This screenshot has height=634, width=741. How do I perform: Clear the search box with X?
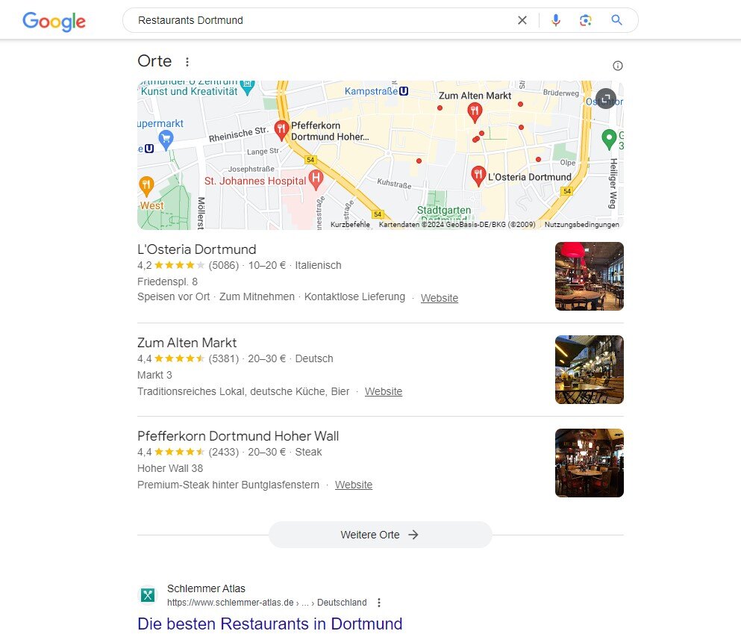(522, 20)
